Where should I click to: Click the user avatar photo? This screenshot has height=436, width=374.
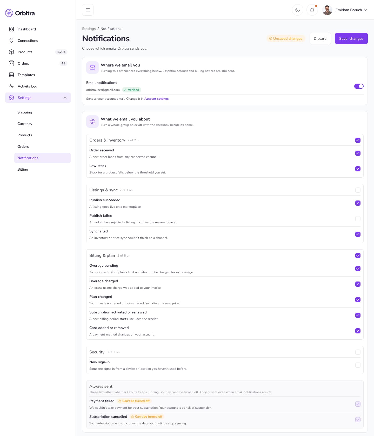(327, 10)
